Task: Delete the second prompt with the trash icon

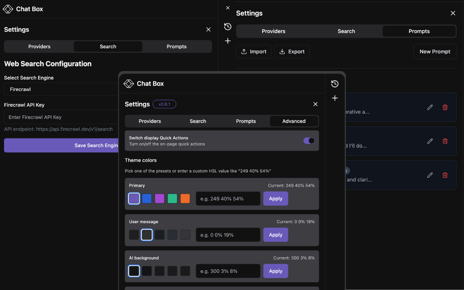Action: [445, 141]
